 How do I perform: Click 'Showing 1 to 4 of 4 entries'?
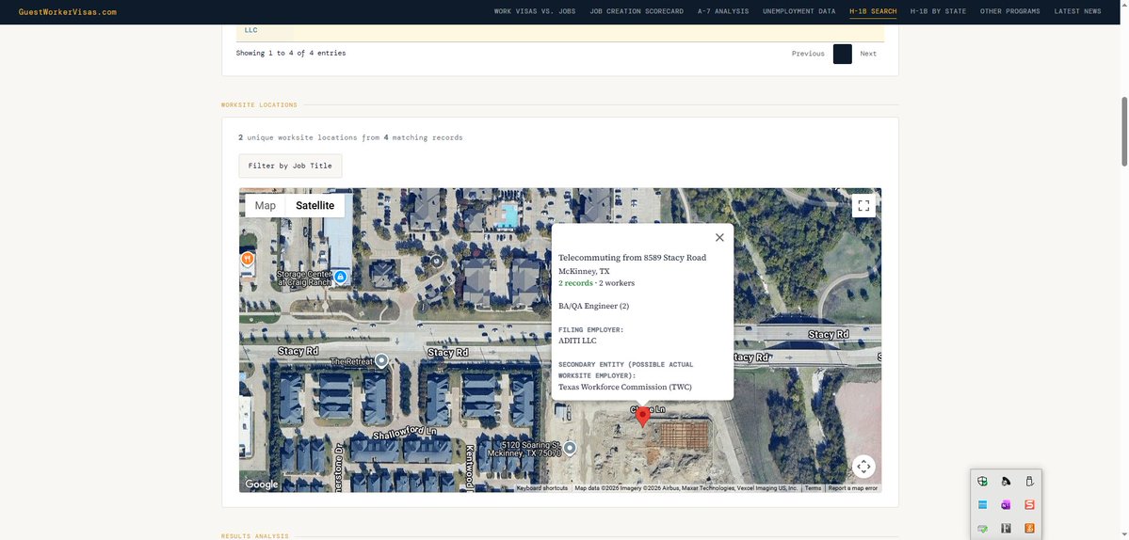pyautogui.click(x=291, y=54)
